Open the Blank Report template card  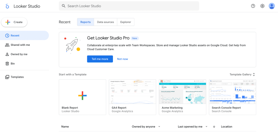click(x=83, y=97)
